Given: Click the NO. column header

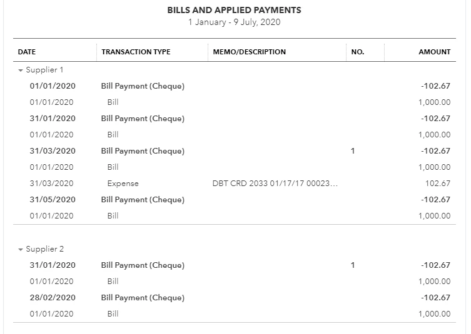Looking at the screenshot, I should pyautogui.click(x=357, y=52).
